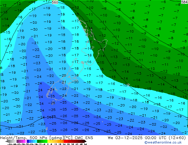Click the cyan swatch in the color legend

coord(36,141)
